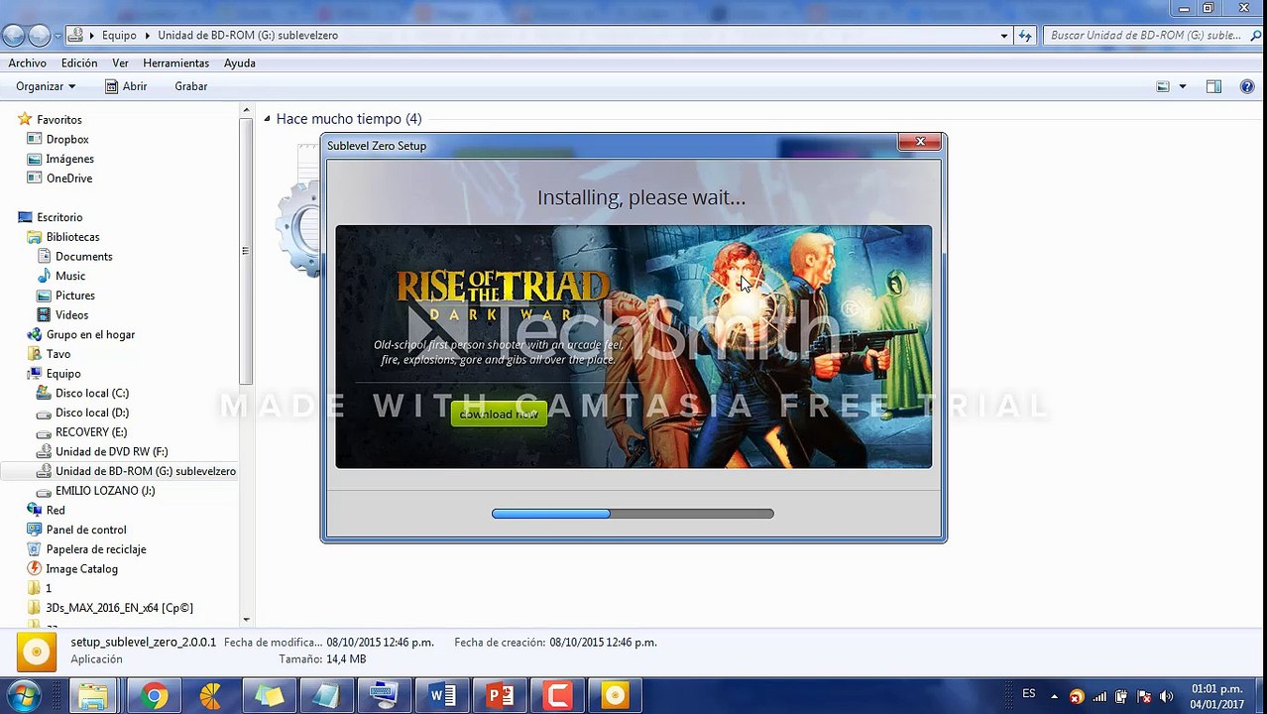Toggle the preview pane icon
Image resolution: width=1267 pixels, height=714 pixels.
point(1213,86)
